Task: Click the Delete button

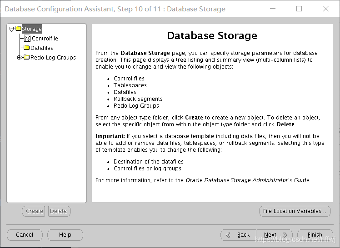Action: click(60, 211)
